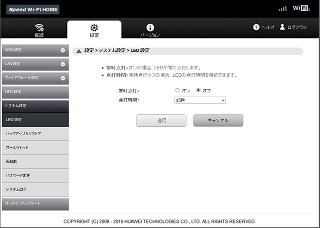This screenshot has width=320, height=228.
Task: Select the オン radio for 常時点灯
Action: click(x=177, y=90)
